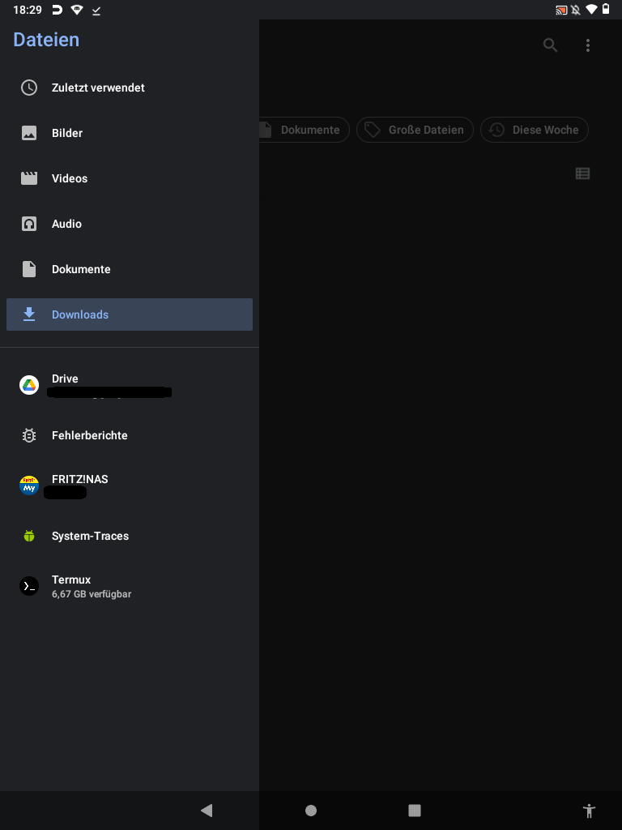
Task: Click the Audio headphones icon
Action: pyautogui.click(x=29, y=224)
